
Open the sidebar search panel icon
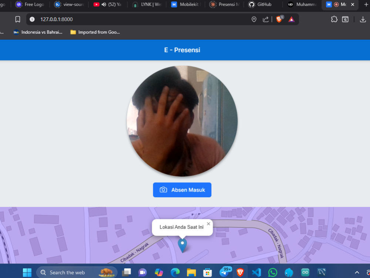coord(345,19)
